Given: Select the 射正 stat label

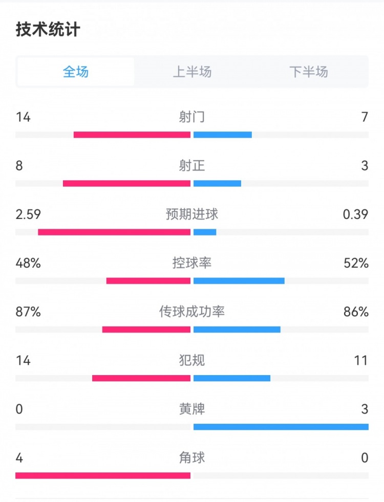Looking at the screenshot, I should 192,166.
